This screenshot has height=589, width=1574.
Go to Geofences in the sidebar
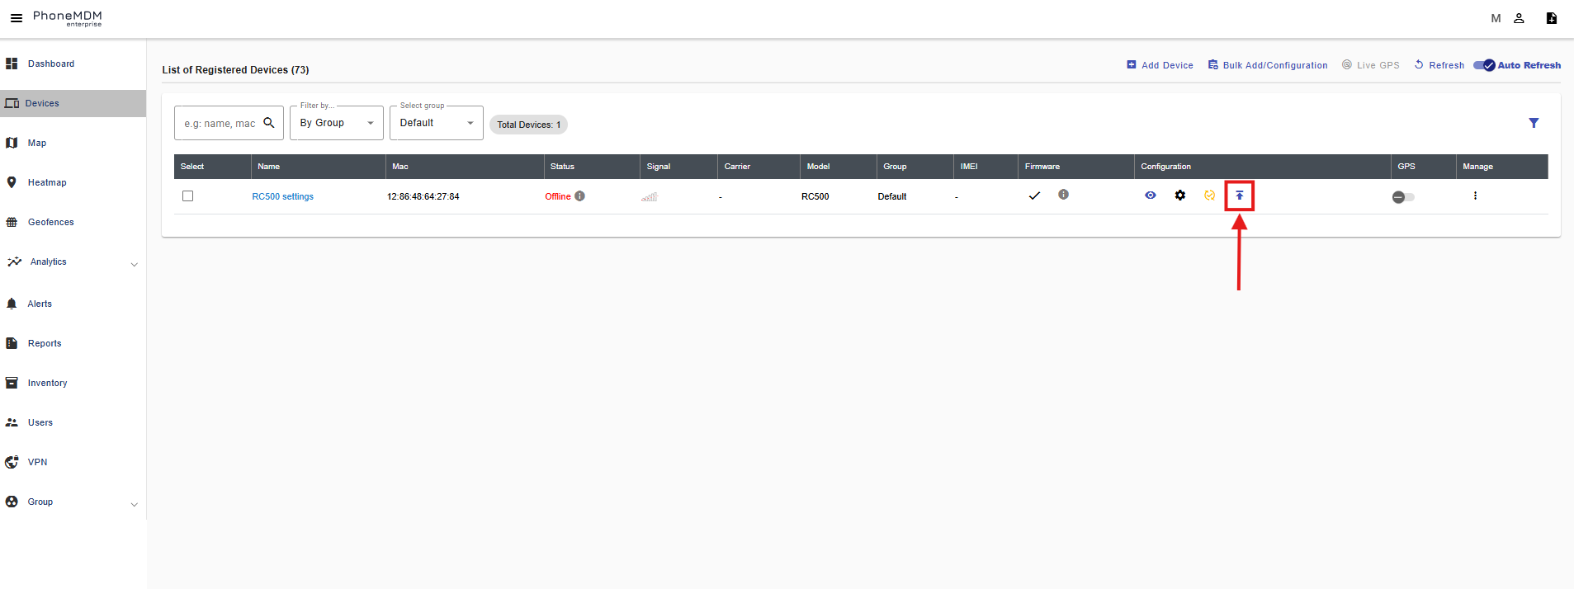pos(50,223)
